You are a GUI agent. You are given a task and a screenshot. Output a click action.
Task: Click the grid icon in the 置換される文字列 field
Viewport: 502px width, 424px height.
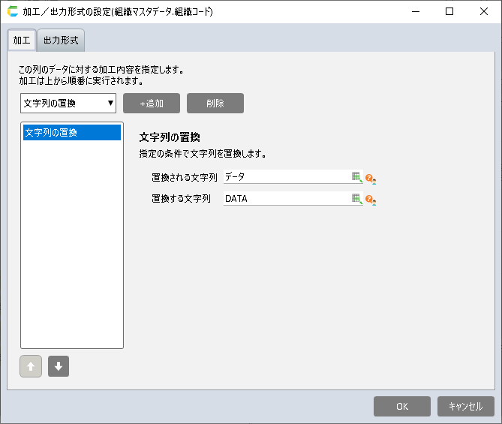click(356, 177)
